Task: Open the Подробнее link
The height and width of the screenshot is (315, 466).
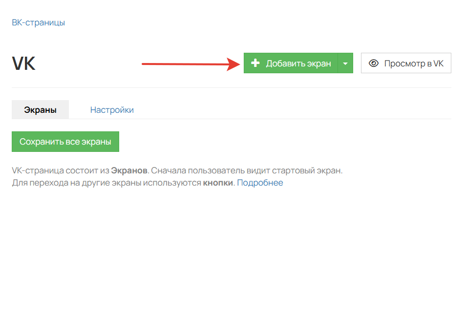Action: [260, 183]
